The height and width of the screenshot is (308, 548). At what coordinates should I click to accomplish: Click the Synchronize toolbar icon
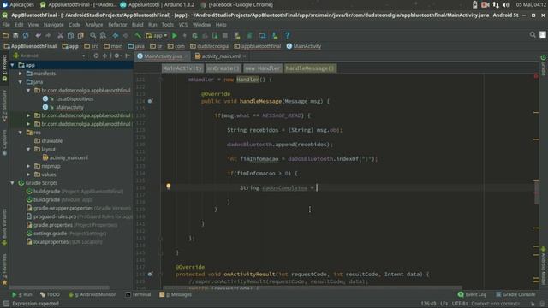pyautogui.click(x=26, y=35)
